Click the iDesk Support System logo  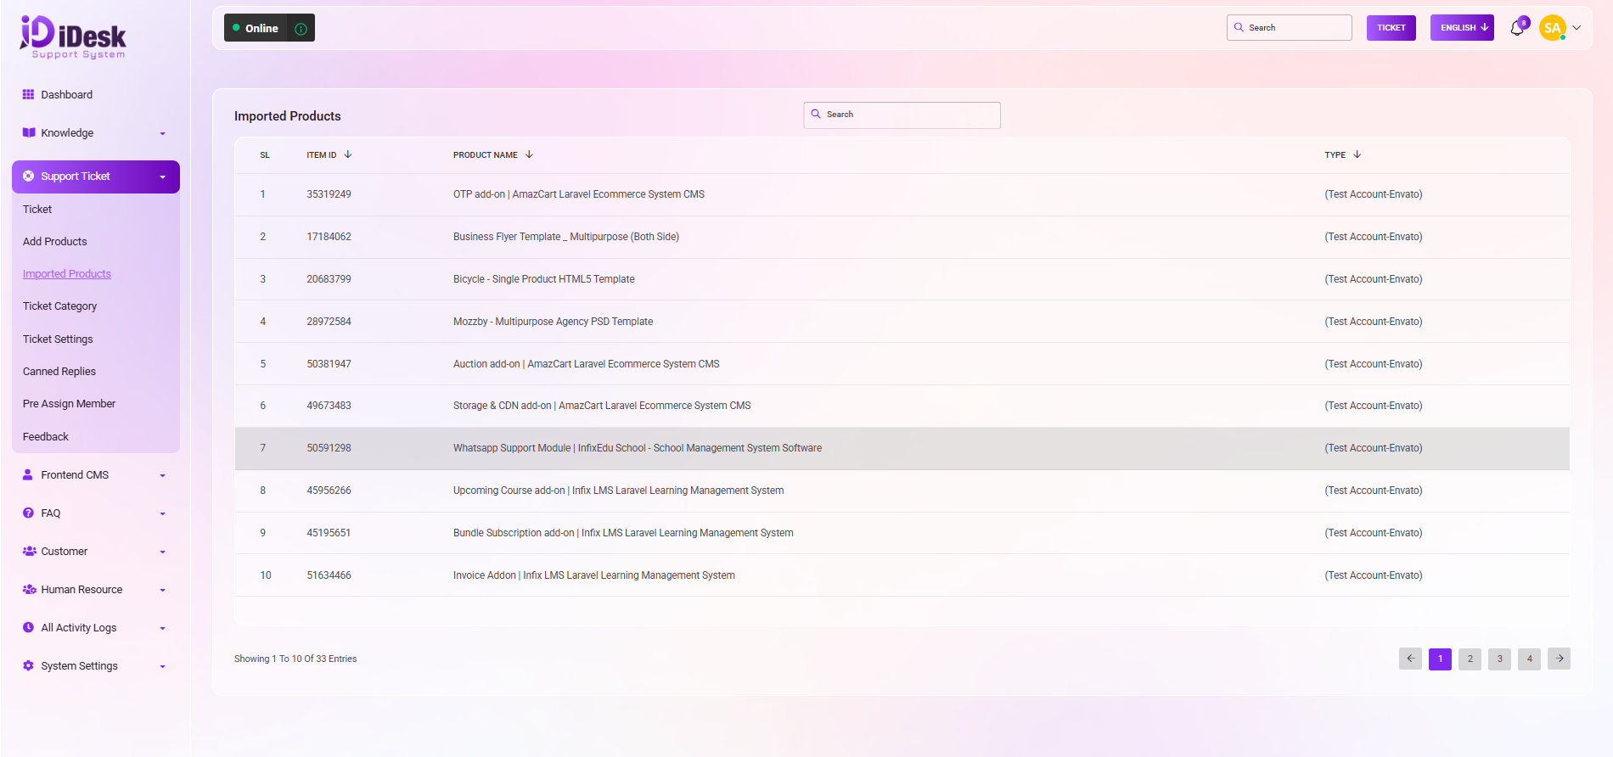click(x=73, y=37)
